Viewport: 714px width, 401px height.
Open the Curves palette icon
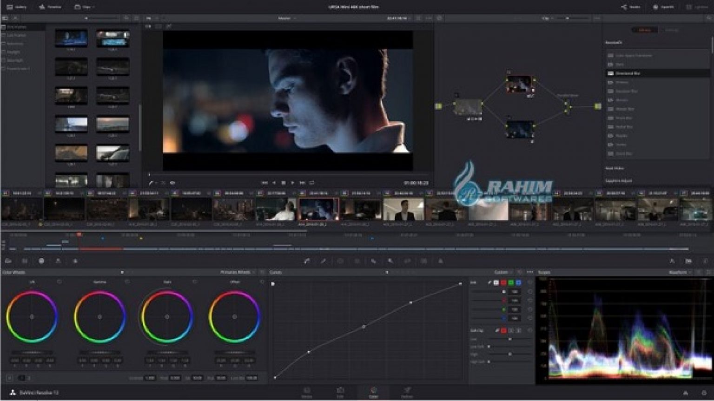coord(307,261)
